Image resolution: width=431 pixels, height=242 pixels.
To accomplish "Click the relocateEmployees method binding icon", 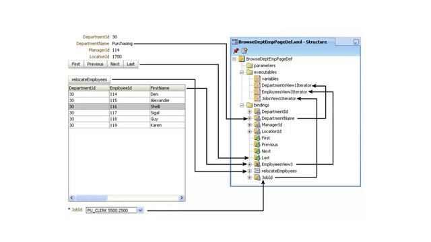I will pos(257,171).
